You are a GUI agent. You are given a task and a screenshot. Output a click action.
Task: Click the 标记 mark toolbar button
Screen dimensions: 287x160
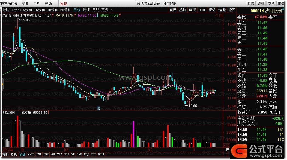point(212,10)
